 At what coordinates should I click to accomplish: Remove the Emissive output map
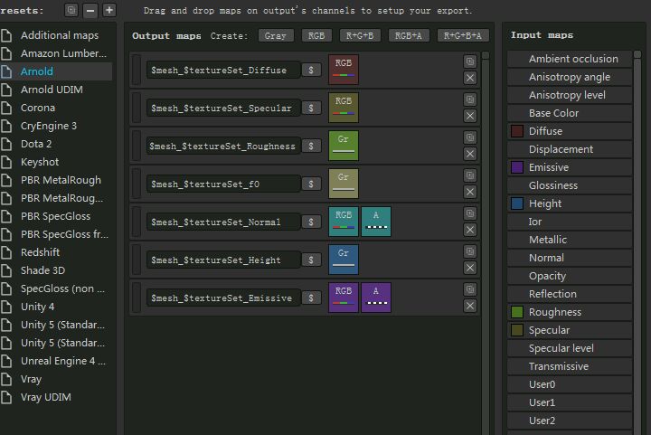470,306
